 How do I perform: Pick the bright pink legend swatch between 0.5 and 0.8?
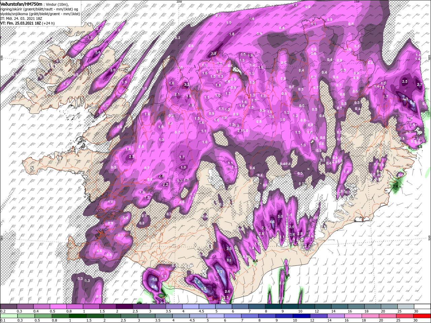[59, 307]
